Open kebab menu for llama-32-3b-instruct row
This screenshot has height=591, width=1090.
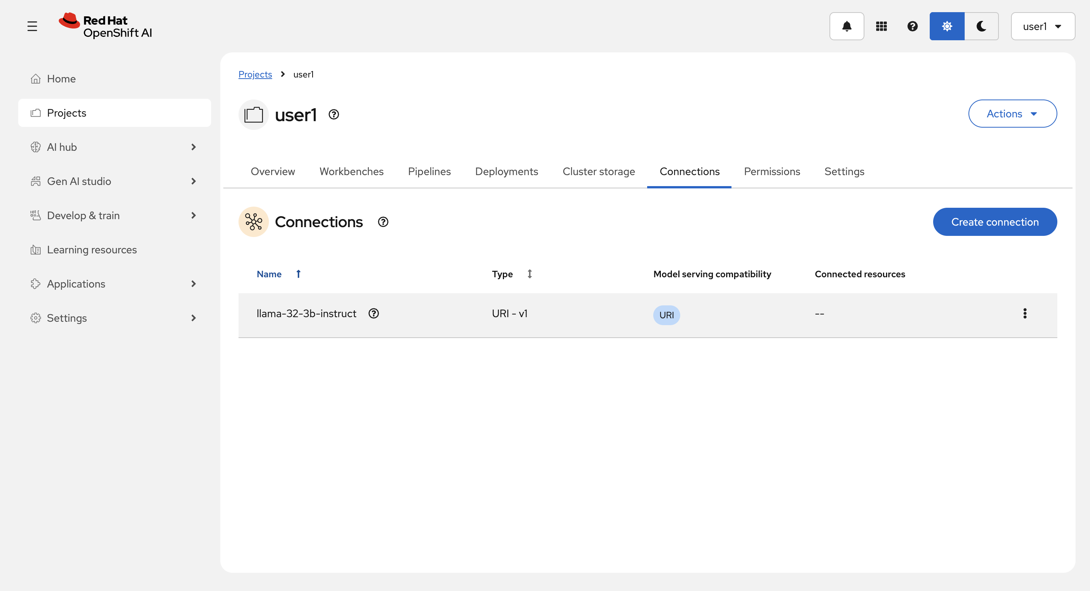pos(1024,313)
